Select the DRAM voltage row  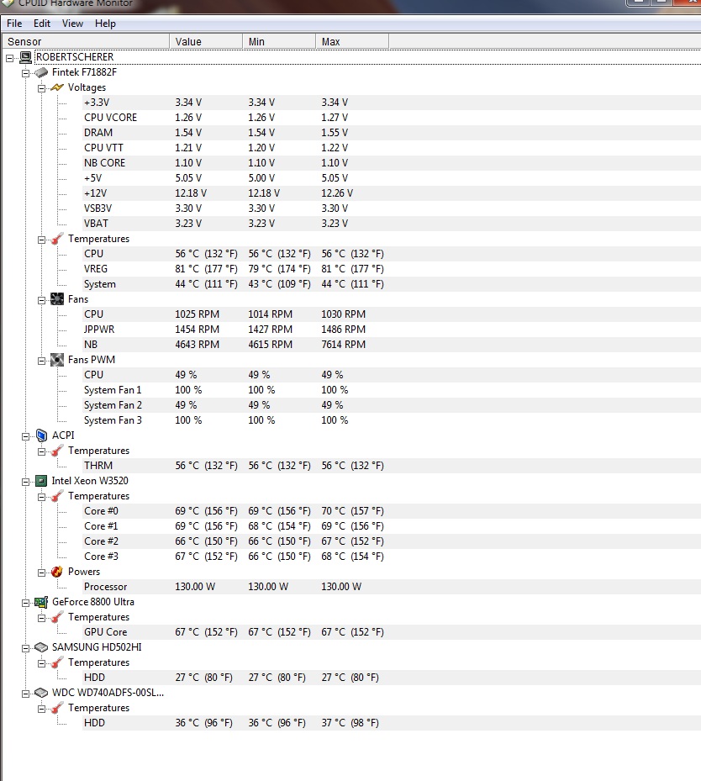click(392, 133)
